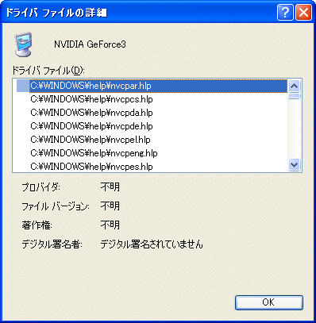This screenshot has width=316, height=323.
Task: Select nvcpel.hlp in driver file list
Action: click(91, 140)
